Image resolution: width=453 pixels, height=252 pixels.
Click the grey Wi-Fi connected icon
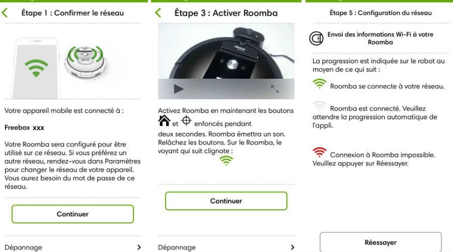click(319, 106)
